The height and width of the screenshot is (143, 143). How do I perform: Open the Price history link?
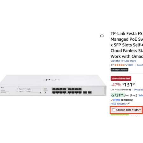point(139,90)
